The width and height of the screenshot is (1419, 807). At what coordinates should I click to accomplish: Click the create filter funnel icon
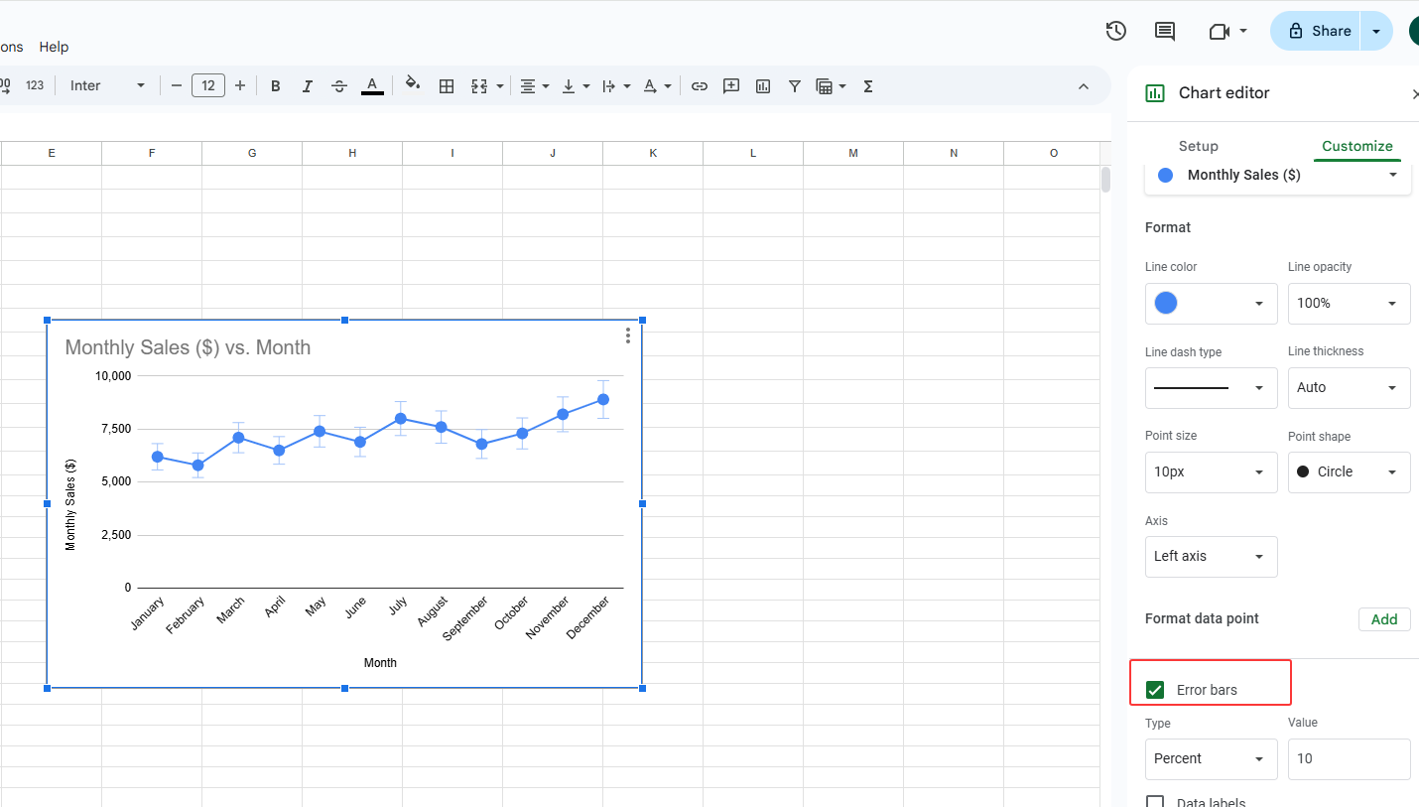click(794, 86)
